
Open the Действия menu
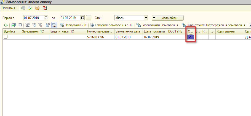(x=9, y=8)
